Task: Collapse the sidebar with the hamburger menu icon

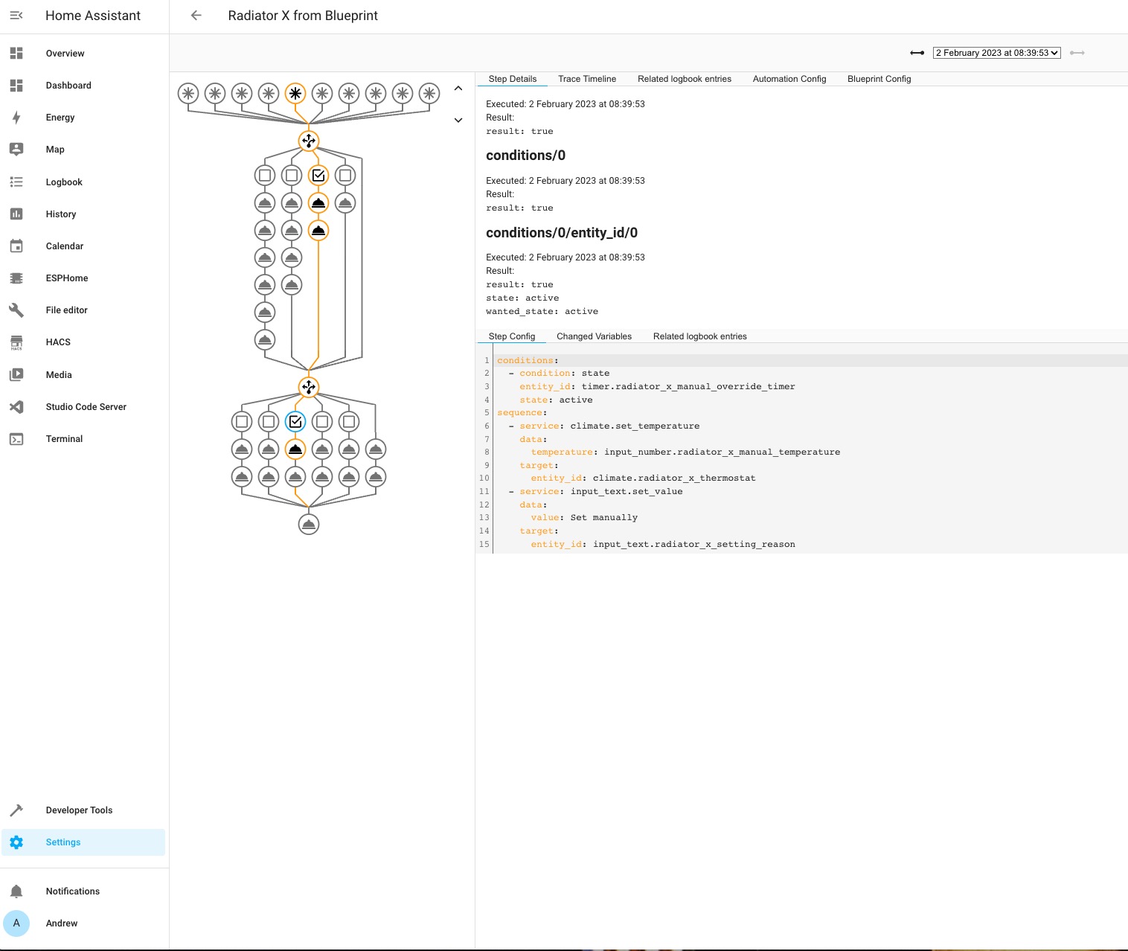Action: click(16, 15)
